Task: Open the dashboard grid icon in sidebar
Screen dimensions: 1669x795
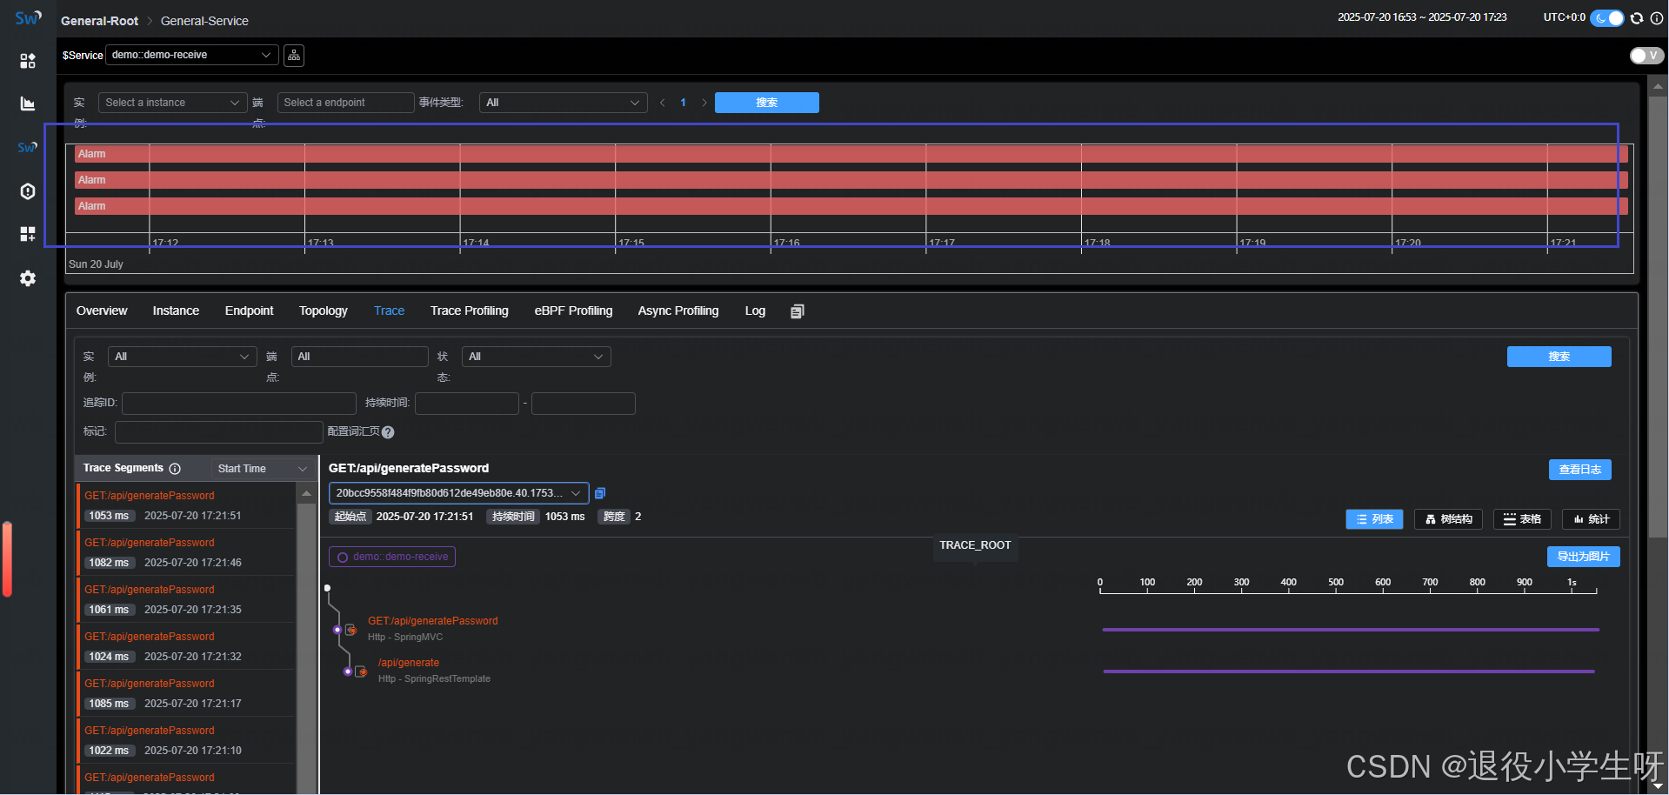Action: (28, 60)
